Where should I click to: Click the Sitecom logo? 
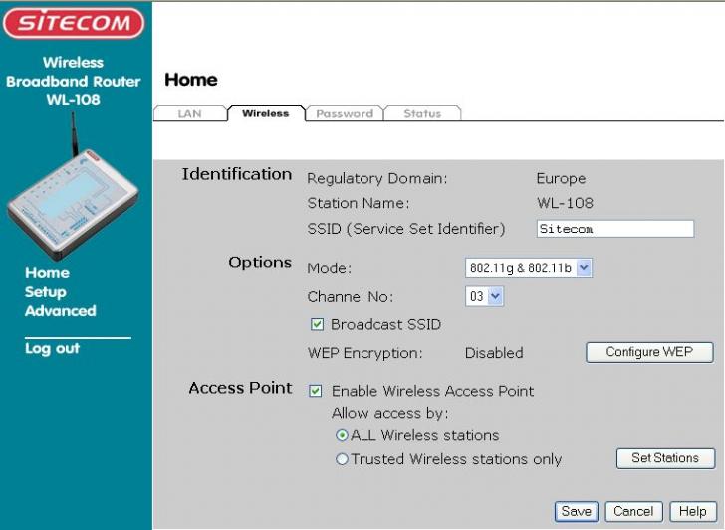[x=73, y=23]
